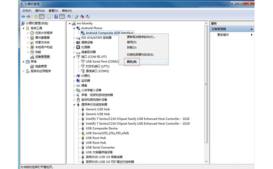Select the Host Controller - 1E2D entry
Screen dimensions: 273x169
click(x=138, y=124)
